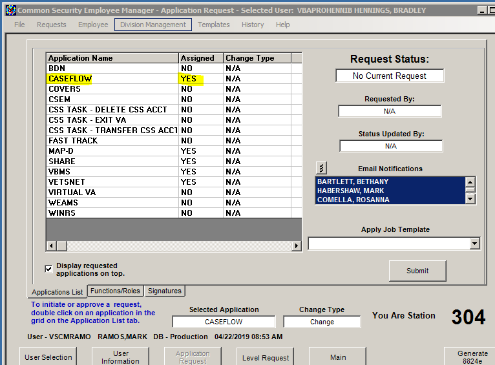Click the Requested By field
Viewport: 495px width, 365px height.
(390, 111)
